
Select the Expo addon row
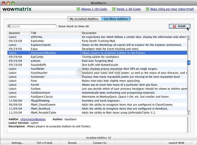click(97, 49)
